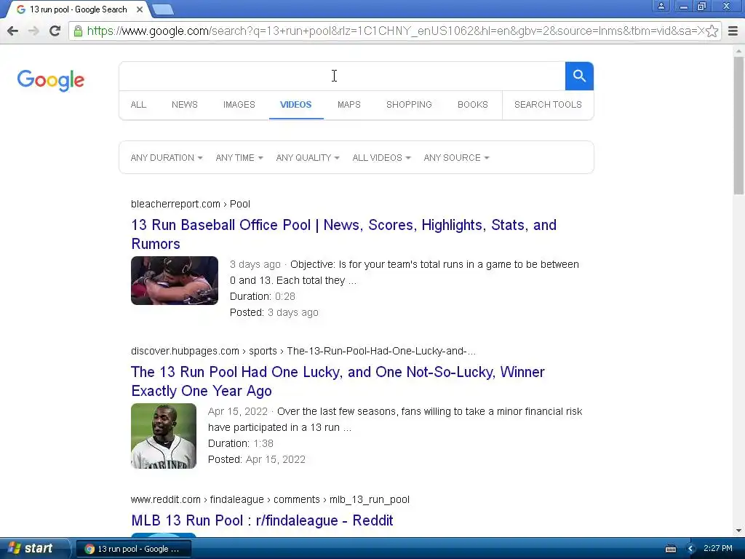The image size is (745, 559).
Task: Click 'Posted: Apr 15, 2022' text
Action: (257, 460)
